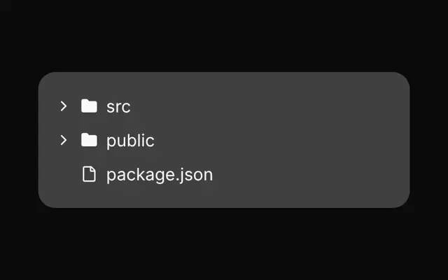Click the text 'public' in the tree
This screenshot has height=280, width=448.
coord(131,141)
